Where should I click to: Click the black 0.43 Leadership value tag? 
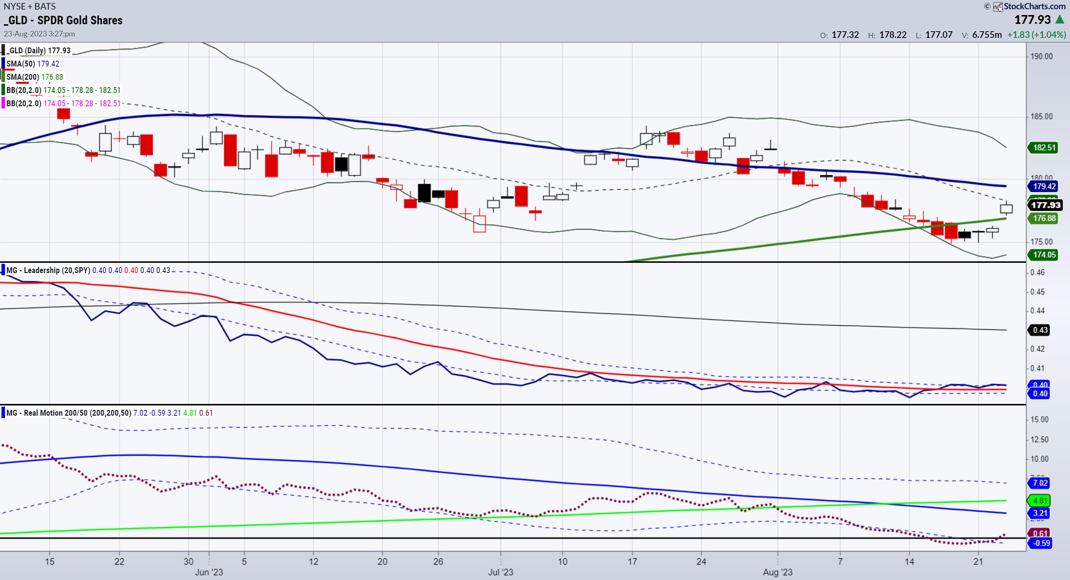click(x=1040, y=330)
